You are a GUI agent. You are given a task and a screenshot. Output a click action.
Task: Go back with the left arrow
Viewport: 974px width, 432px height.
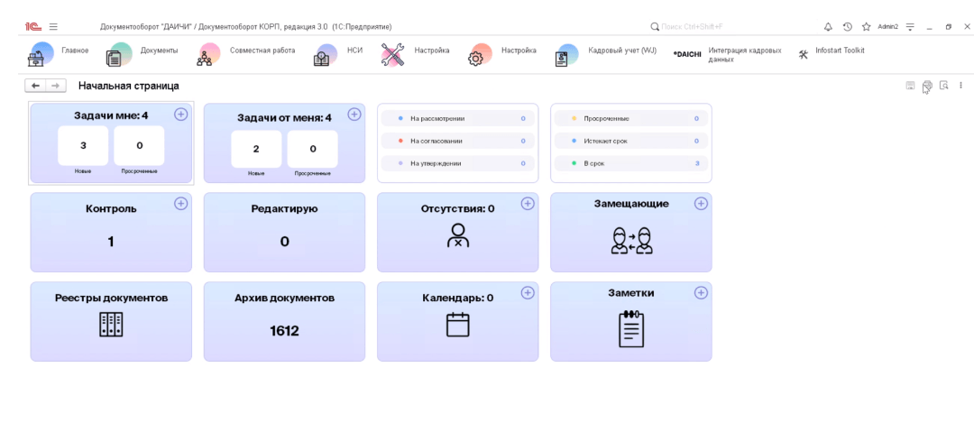[x=35, y=86]
